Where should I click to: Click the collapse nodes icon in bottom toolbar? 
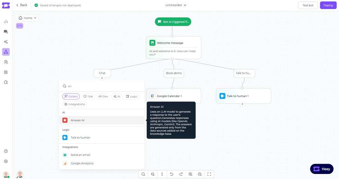pos(162,174)
